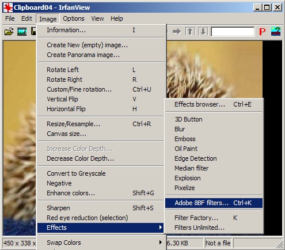This screenshot has height=250, width=285.
Task: Open Effects browser...
Action: click(214, 104)
